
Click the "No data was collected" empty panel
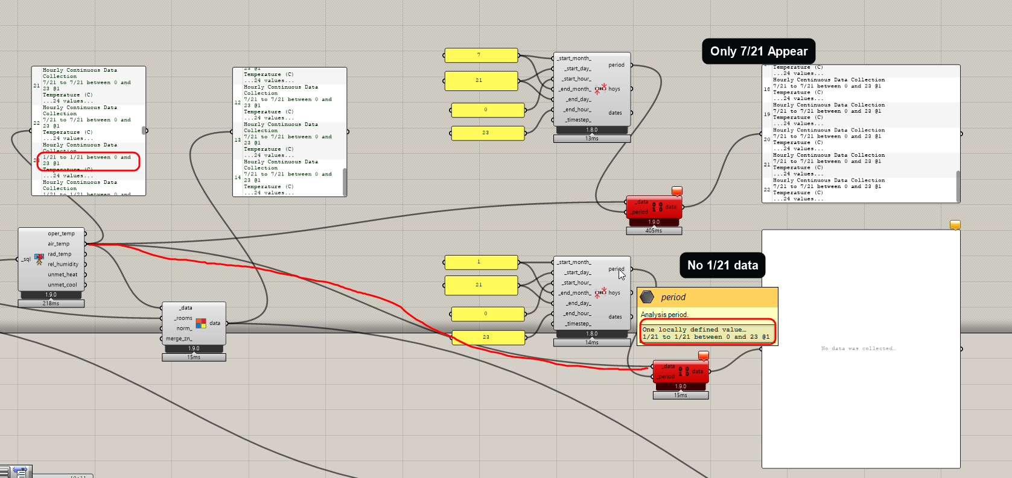tap(860, 348)
